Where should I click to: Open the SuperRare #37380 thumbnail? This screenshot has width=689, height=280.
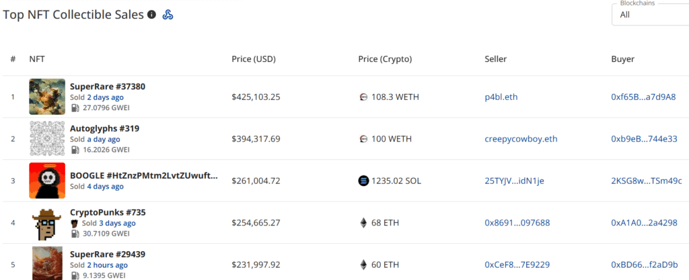(47, 97)
